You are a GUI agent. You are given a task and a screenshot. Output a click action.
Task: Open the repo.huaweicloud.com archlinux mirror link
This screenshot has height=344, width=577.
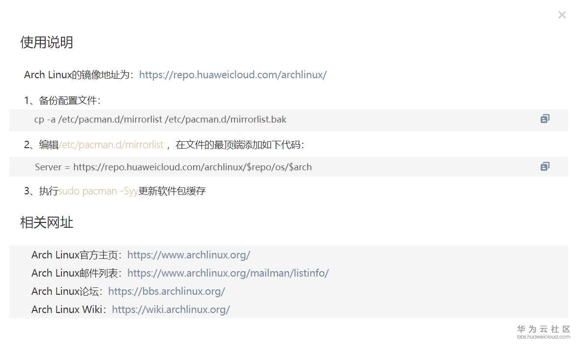[232, 75]
